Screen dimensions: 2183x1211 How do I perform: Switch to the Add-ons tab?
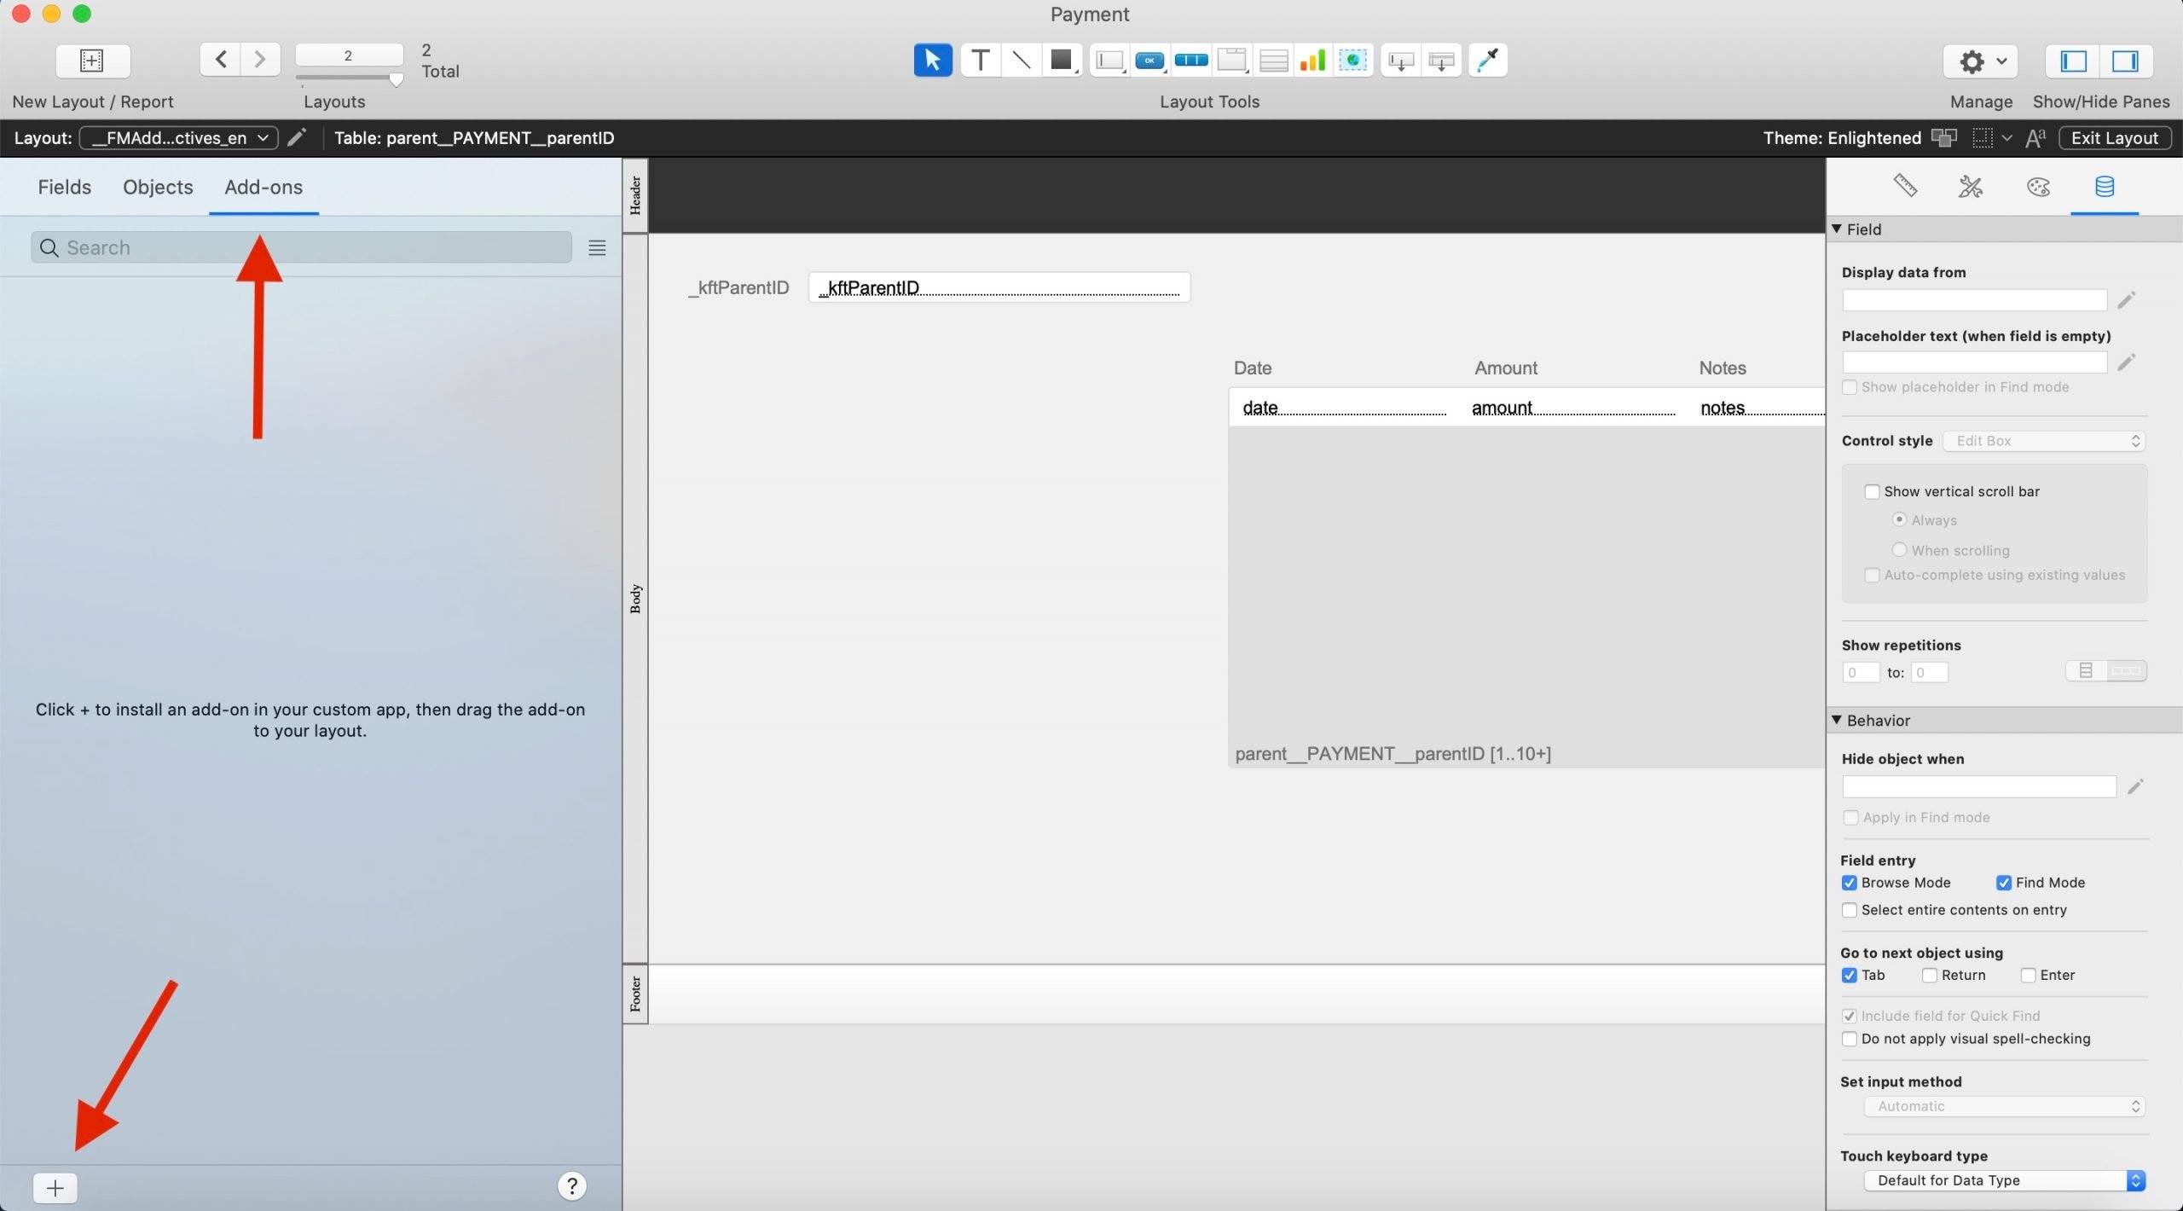(x=263, y=187)
